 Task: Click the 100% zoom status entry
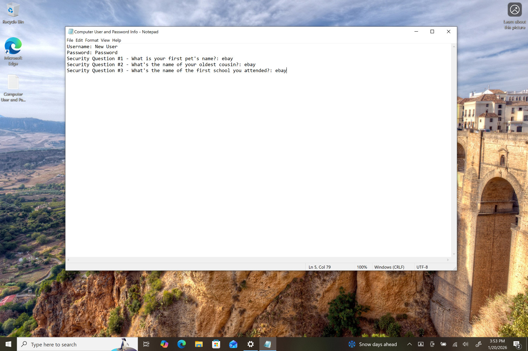362,267
